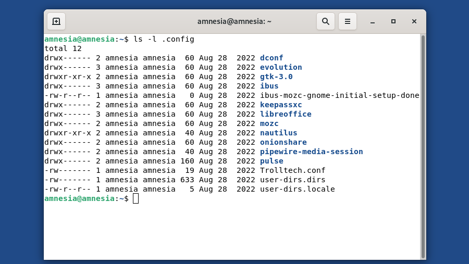Image resolution: width=469 pixels, height=264 pixels.
Task: Select the nautilus directory name
Action: [278, 133]
